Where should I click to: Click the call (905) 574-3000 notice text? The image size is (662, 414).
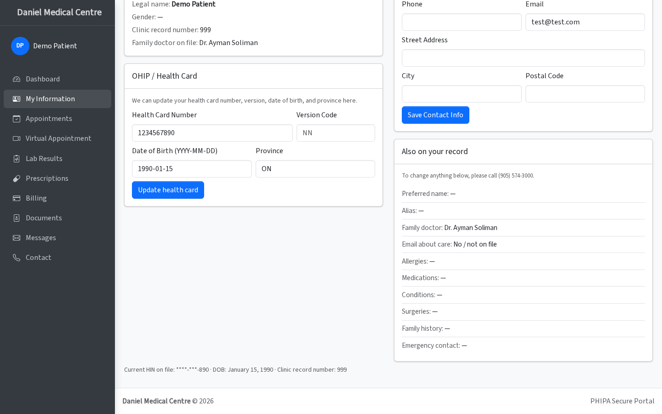pyautogui.click(x=468, y=176)
